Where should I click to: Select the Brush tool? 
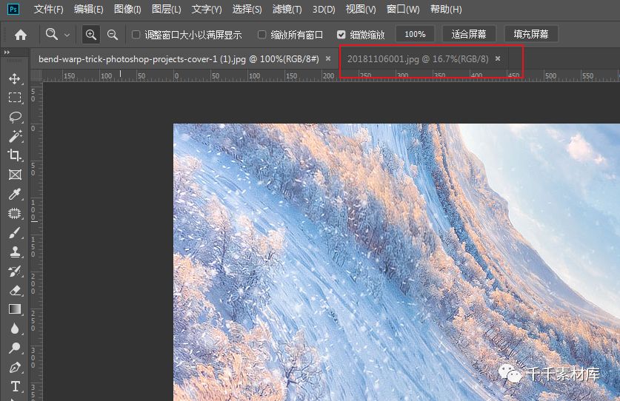click(x=15, y=233)
